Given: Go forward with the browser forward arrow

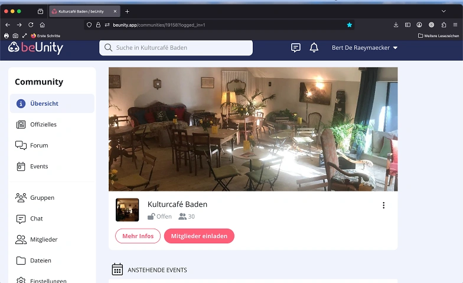Looking at the screenshot, I should (19, 25).
